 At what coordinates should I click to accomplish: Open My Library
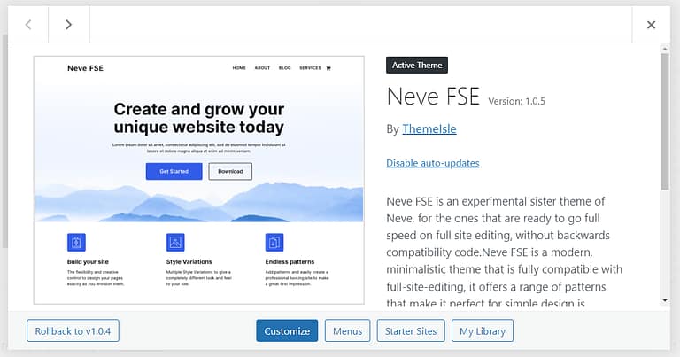tap(482, 331)
